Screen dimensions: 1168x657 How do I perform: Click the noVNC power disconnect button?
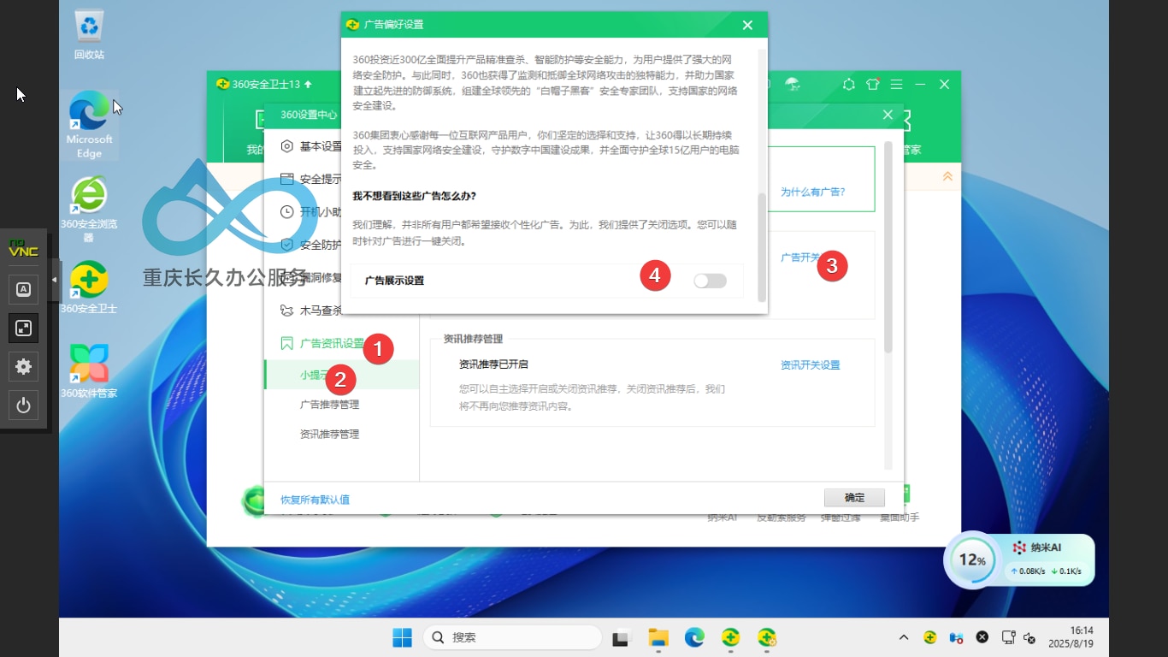coord(23,405)
